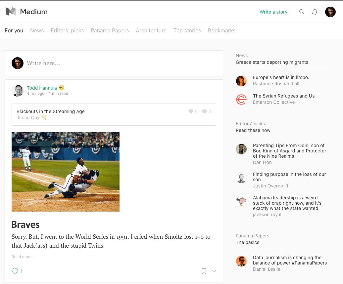This screenshot has height=284, width=343.
Task: Click the Braves story excerpt text
Action: pyautogui.click(x=111, y=241)
